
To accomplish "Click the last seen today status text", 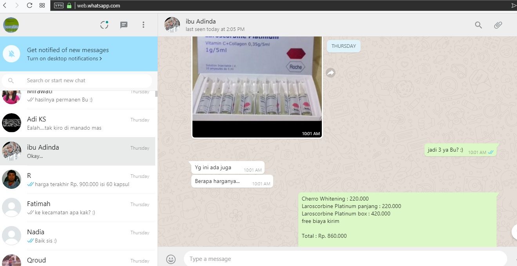I will pyautogui.click(x=215, y=29).
